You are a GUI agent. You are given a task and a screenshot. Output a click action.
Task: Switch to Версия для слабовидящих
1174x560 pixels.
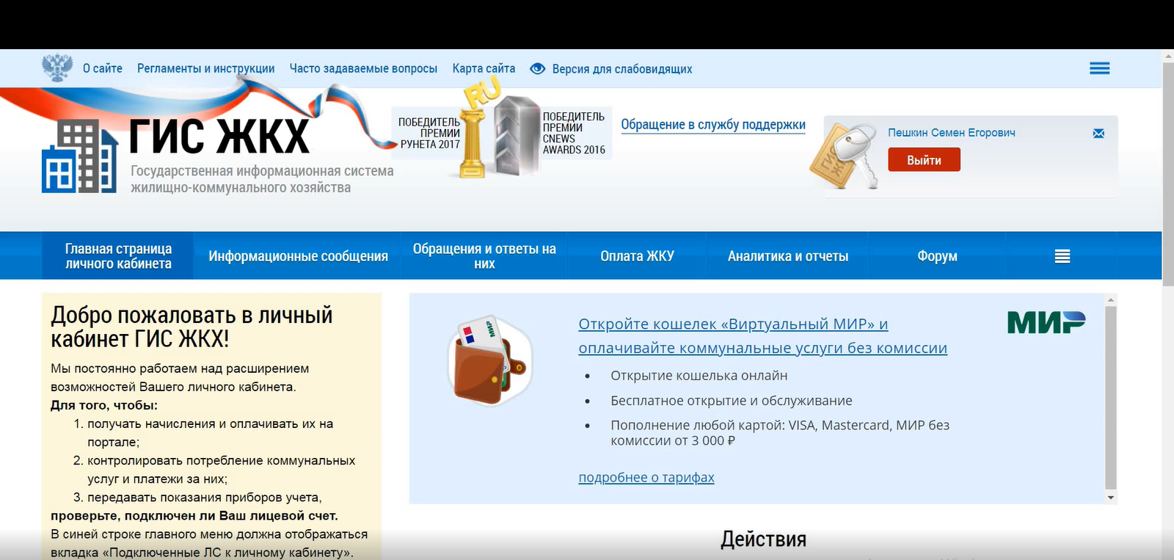pyautogui.click(x=622, y=69)
